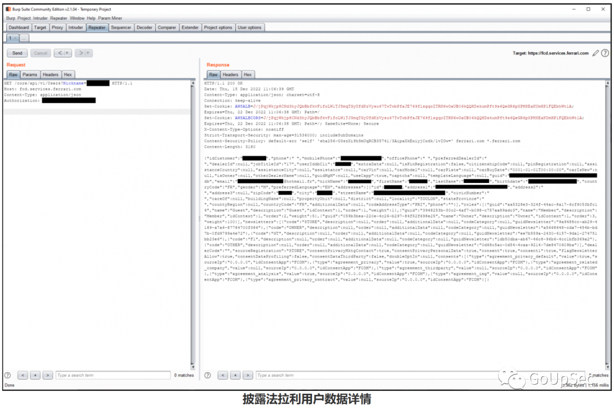Go forward in Repeater history
The image size is (614, 408).
(x=81, y=53)
